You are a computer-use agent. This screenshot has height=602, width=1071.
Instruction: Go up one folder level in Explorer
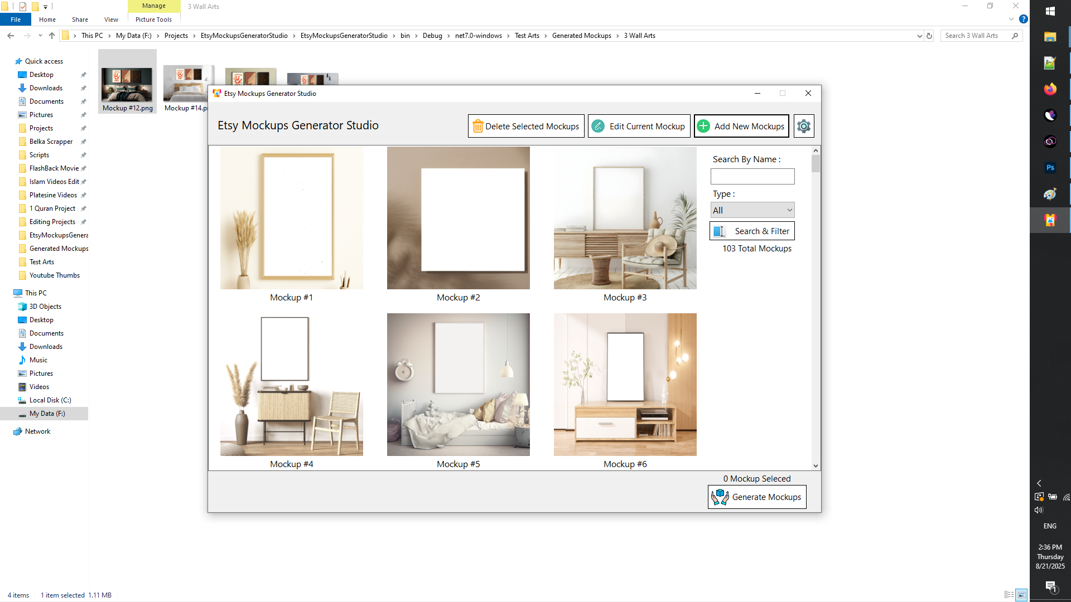(51, 35)
